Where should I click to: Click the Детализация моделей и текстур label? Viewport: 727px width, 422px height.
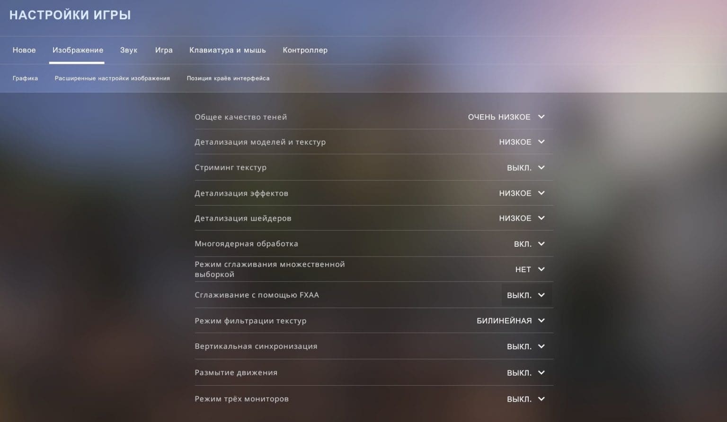pos(260,142)
